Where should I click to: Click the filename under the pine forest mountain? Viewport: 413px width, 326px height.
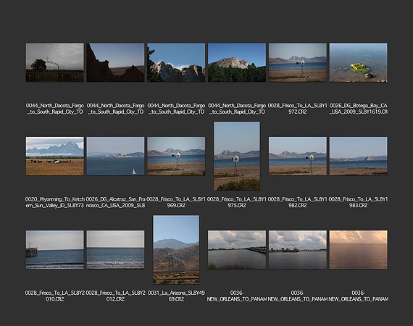(237, 109)
